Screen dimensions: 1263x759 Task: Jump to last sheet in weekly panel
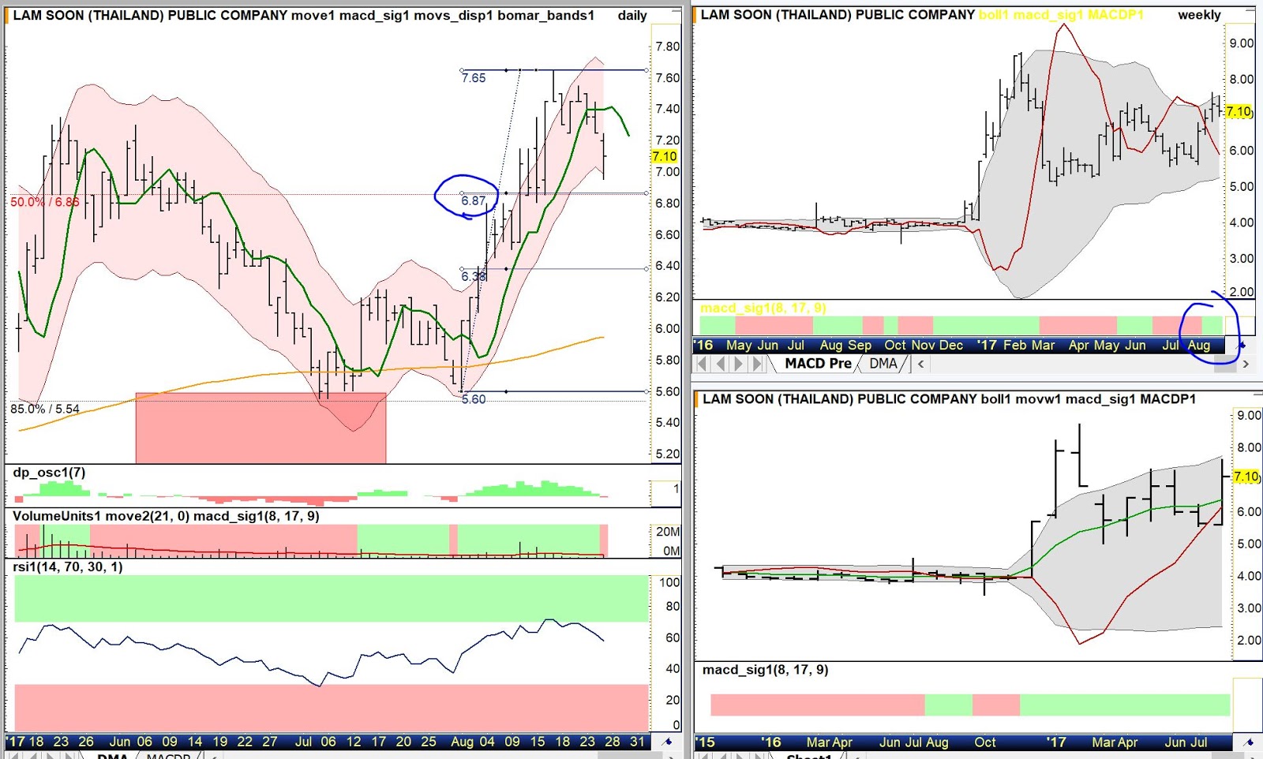pyautogui.click(x=758, y=364)
